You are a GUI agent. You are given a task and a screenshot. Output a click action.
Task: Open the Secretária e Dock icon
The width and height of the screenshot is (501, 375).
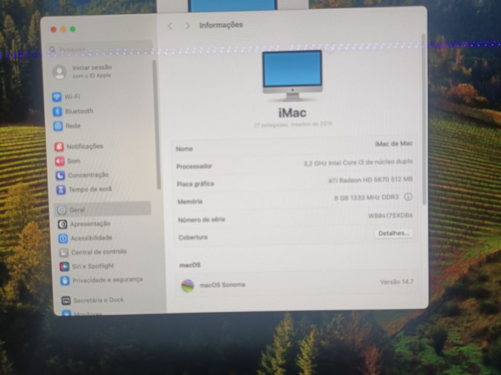66,300
